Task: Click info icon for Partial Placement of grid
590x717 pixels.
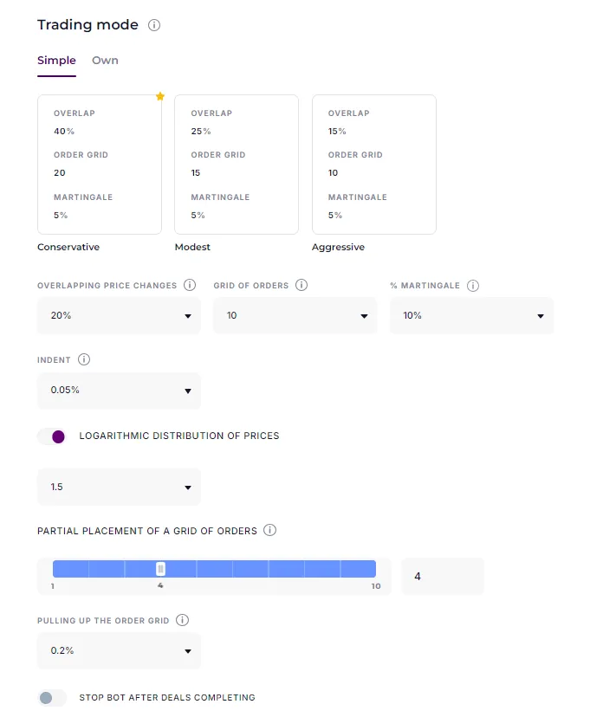Action: (269, 530)
